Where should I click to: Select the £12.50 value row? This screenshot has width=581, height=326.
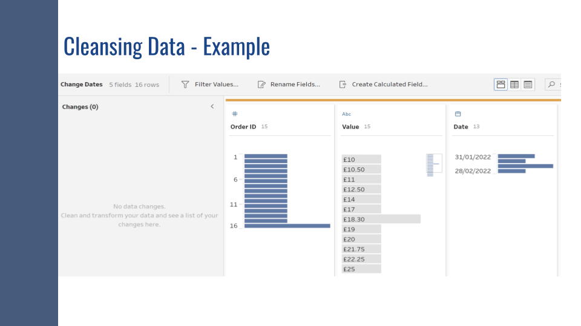click(x=361, y=189)
